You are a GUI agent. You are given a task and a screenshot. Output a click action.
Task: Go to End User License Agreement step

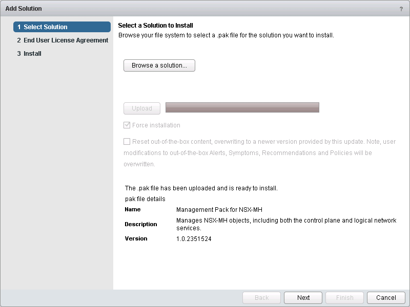(x=62, y=40)
